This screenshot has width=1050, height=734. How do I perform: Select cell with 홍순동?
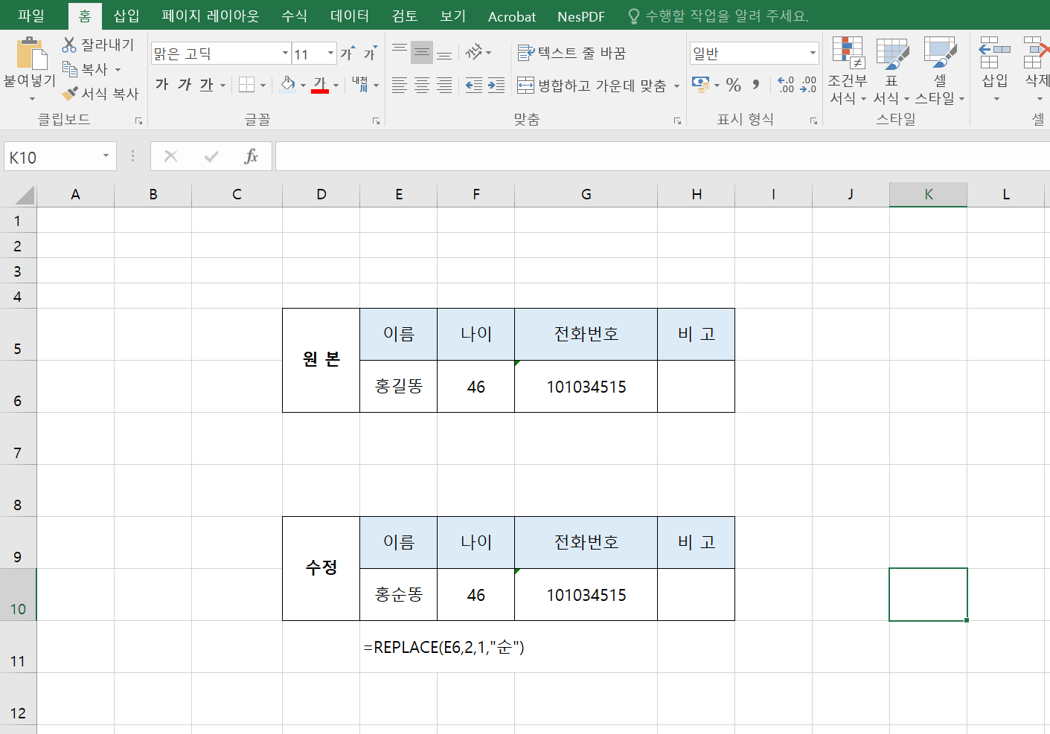click(x=399, y=595)
